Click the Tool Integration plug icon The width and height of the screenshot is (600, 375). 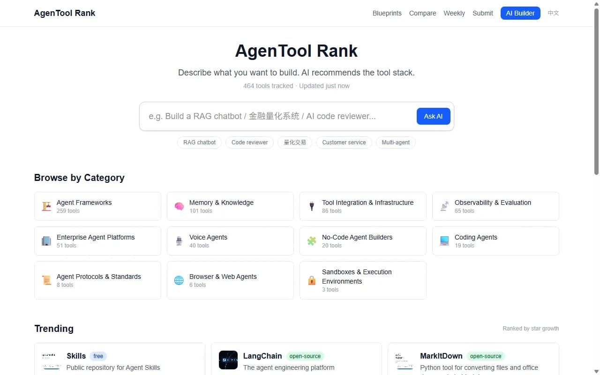[312, 206]
